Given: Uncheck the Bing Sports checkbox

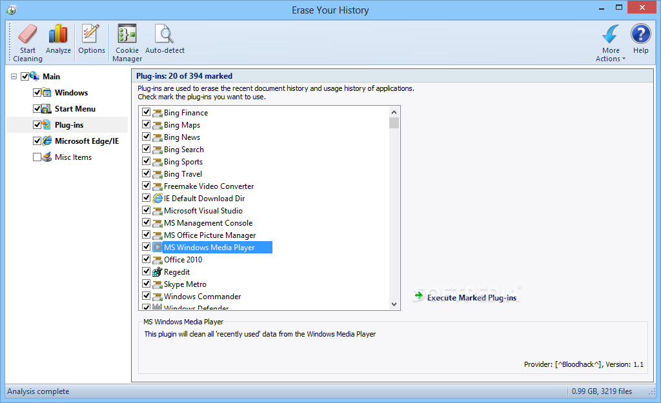Looking at the screenshot, I should tap(147, 161).
